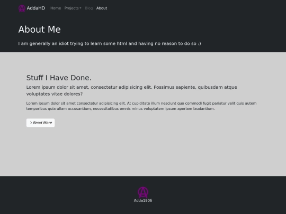Click the Read More button
The width and height of the screenshot is (286, 214).
click(40, 123)
